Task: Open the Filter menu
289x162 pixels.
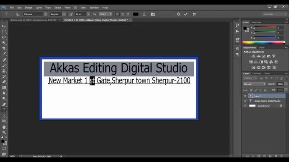Action: pyautogui.click(x=67, y=8)
